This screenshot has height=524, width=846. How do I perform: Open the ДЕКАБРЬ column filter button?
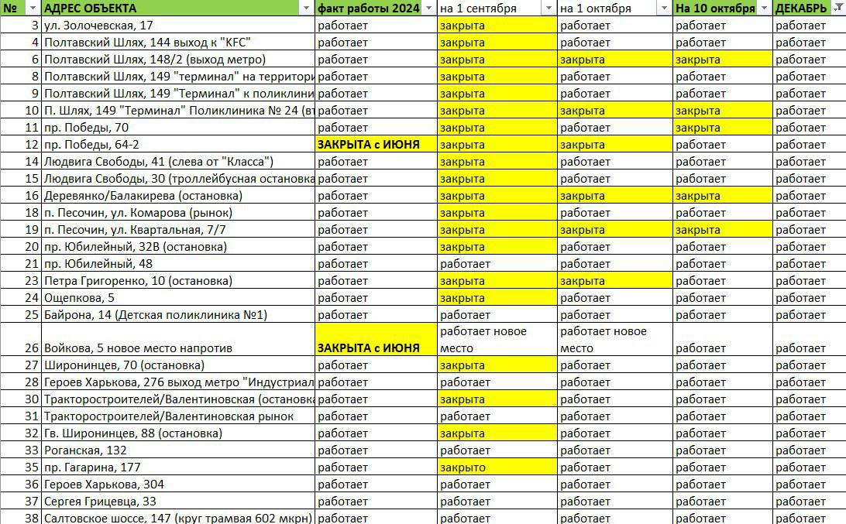click(839, 9)
